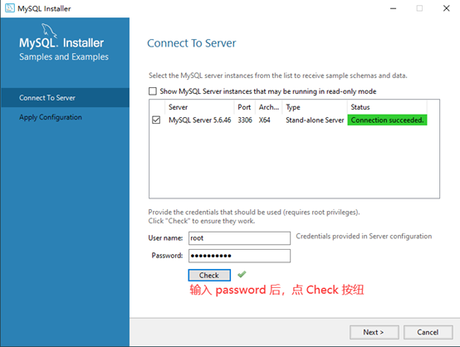Uncheck the MySQL Server 5.6.46 row checkbox
Screen dimensions: 460x347
156,120
